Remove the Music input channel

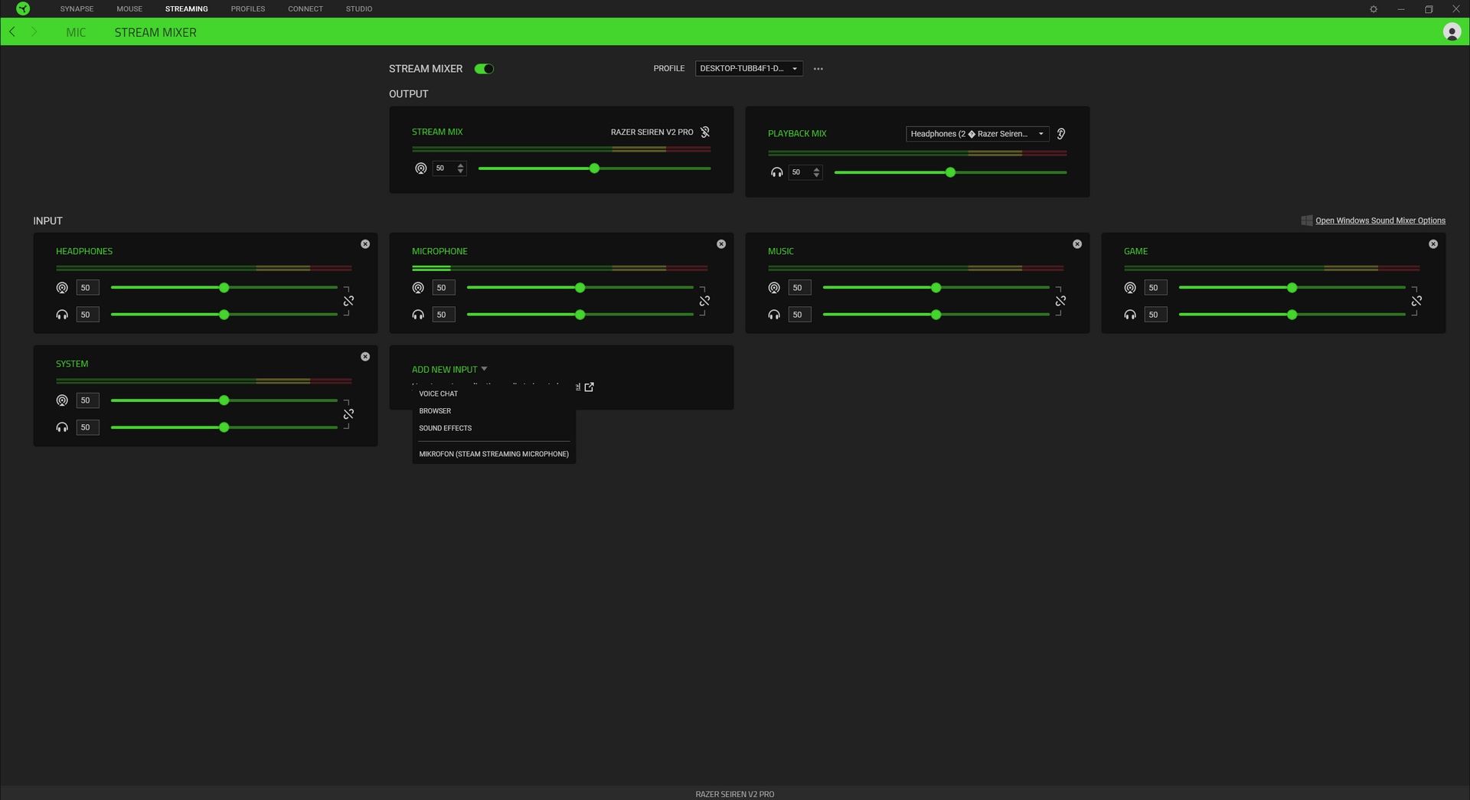pyautogui.click(x=1077, y=244)
